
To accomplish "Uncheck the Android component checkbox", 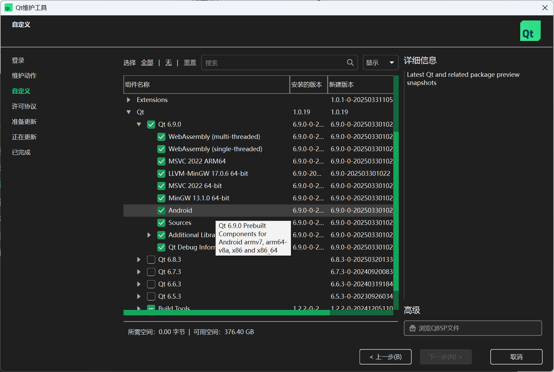I will 161,210.
